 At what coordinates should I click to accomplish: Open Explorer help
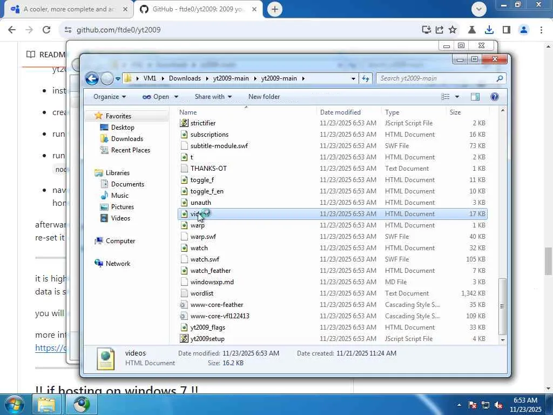click(x=495, y=97)
